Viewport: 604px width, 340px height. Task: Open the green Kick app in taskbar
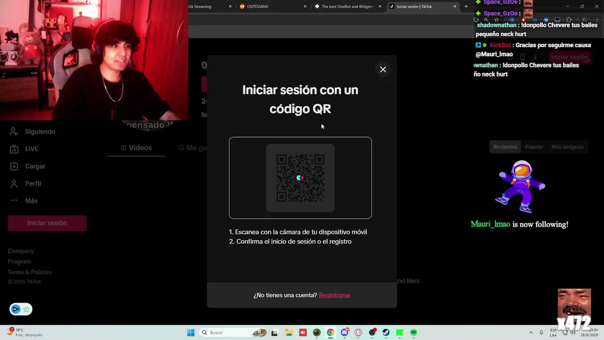(400, 332)
